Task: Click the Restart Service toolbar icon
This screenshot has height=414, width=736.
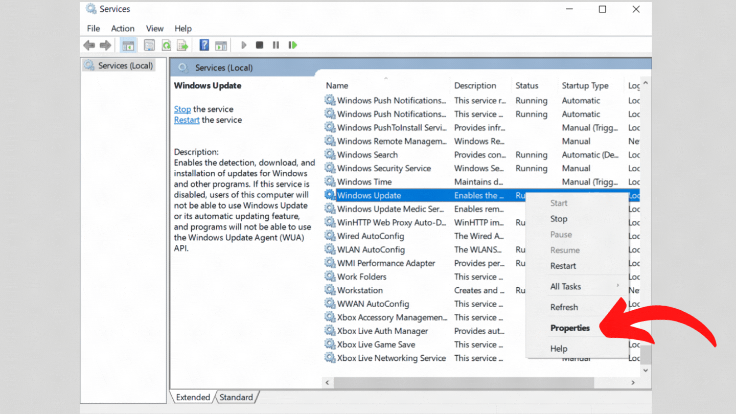Action: pyautogui.click(x=292, y=45)
